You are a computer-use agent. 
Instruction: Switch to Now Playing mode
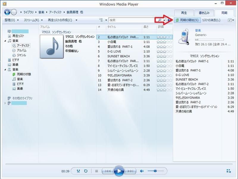pos(229,171)
